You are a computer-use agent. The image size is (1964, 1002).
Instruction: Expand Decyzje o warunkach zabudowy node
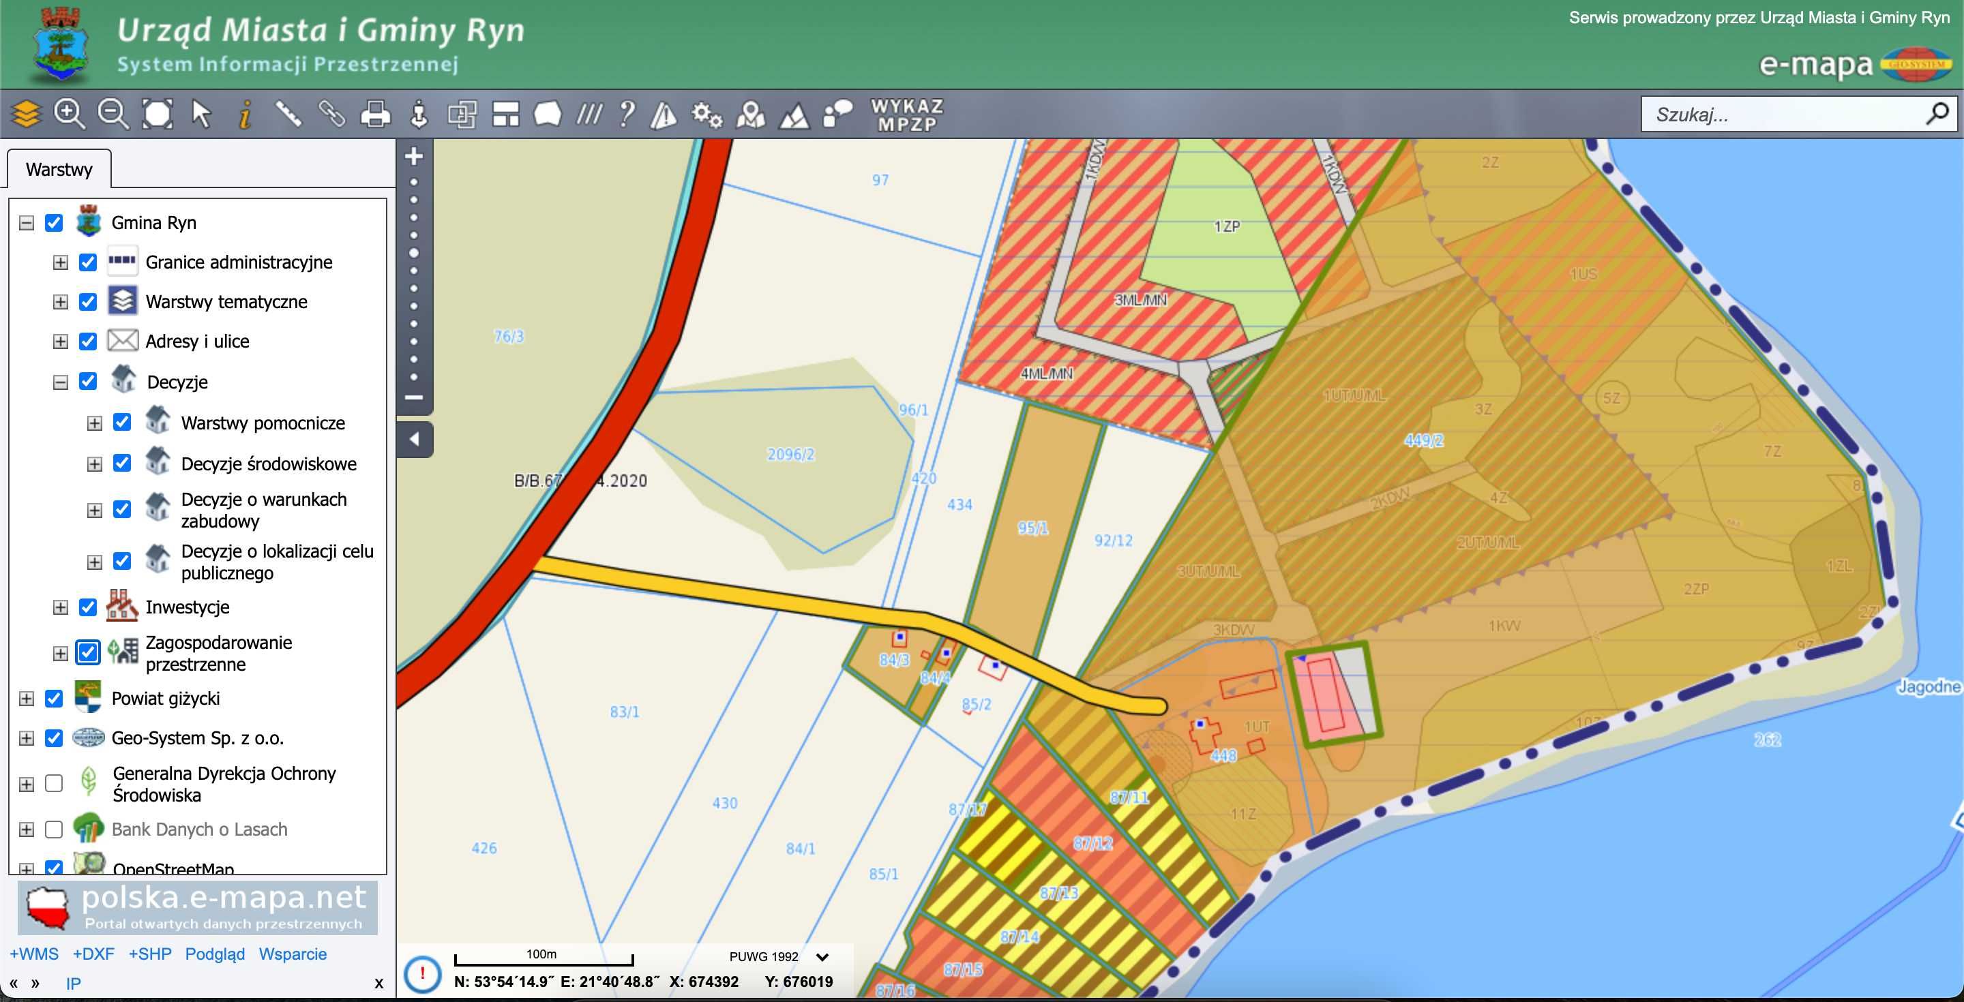click(x=95, y=510)
